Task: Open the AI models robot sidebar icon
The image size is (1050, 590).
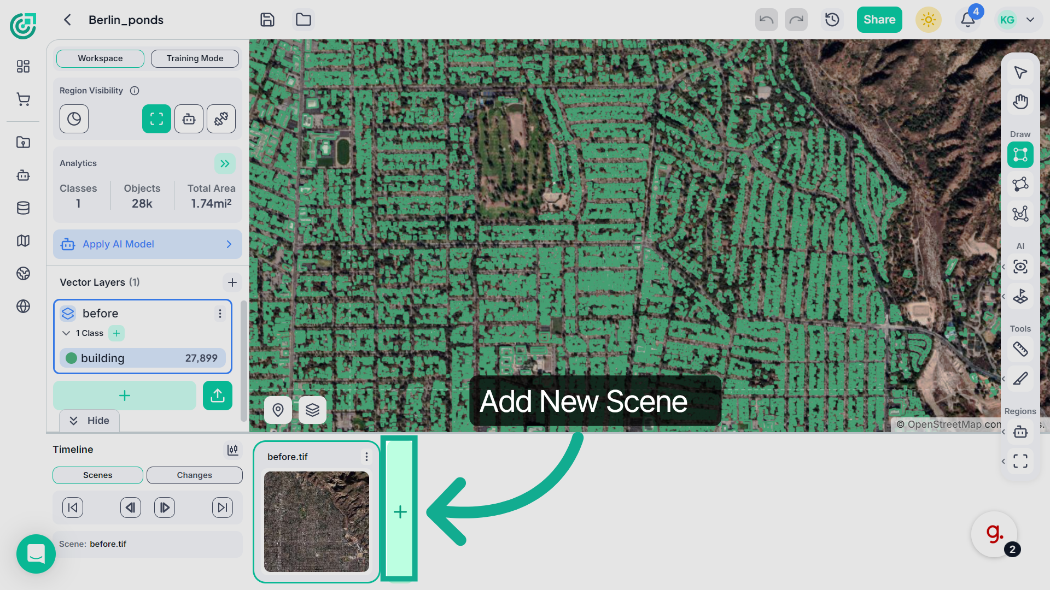Action: click(23, 175)
